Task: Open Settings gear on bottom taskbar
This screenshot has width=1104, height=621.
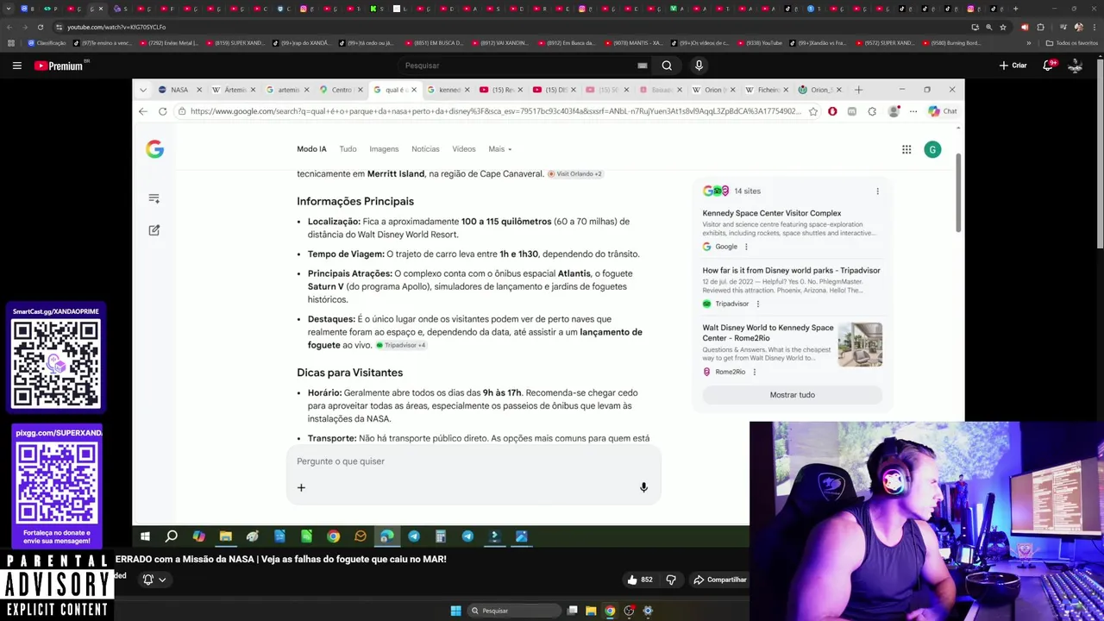Action: click(648, 611)
